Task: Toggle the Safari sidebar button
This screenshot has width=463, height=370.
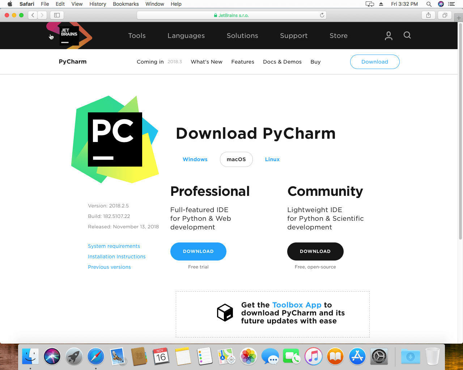Action: [57, 15]
